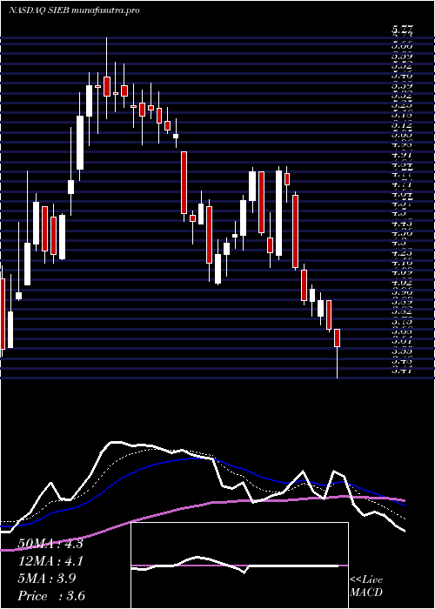Click the 3.41 bottom price axis label
The image size is (435, 609).
pyautogui.click(x=402, y=370)
